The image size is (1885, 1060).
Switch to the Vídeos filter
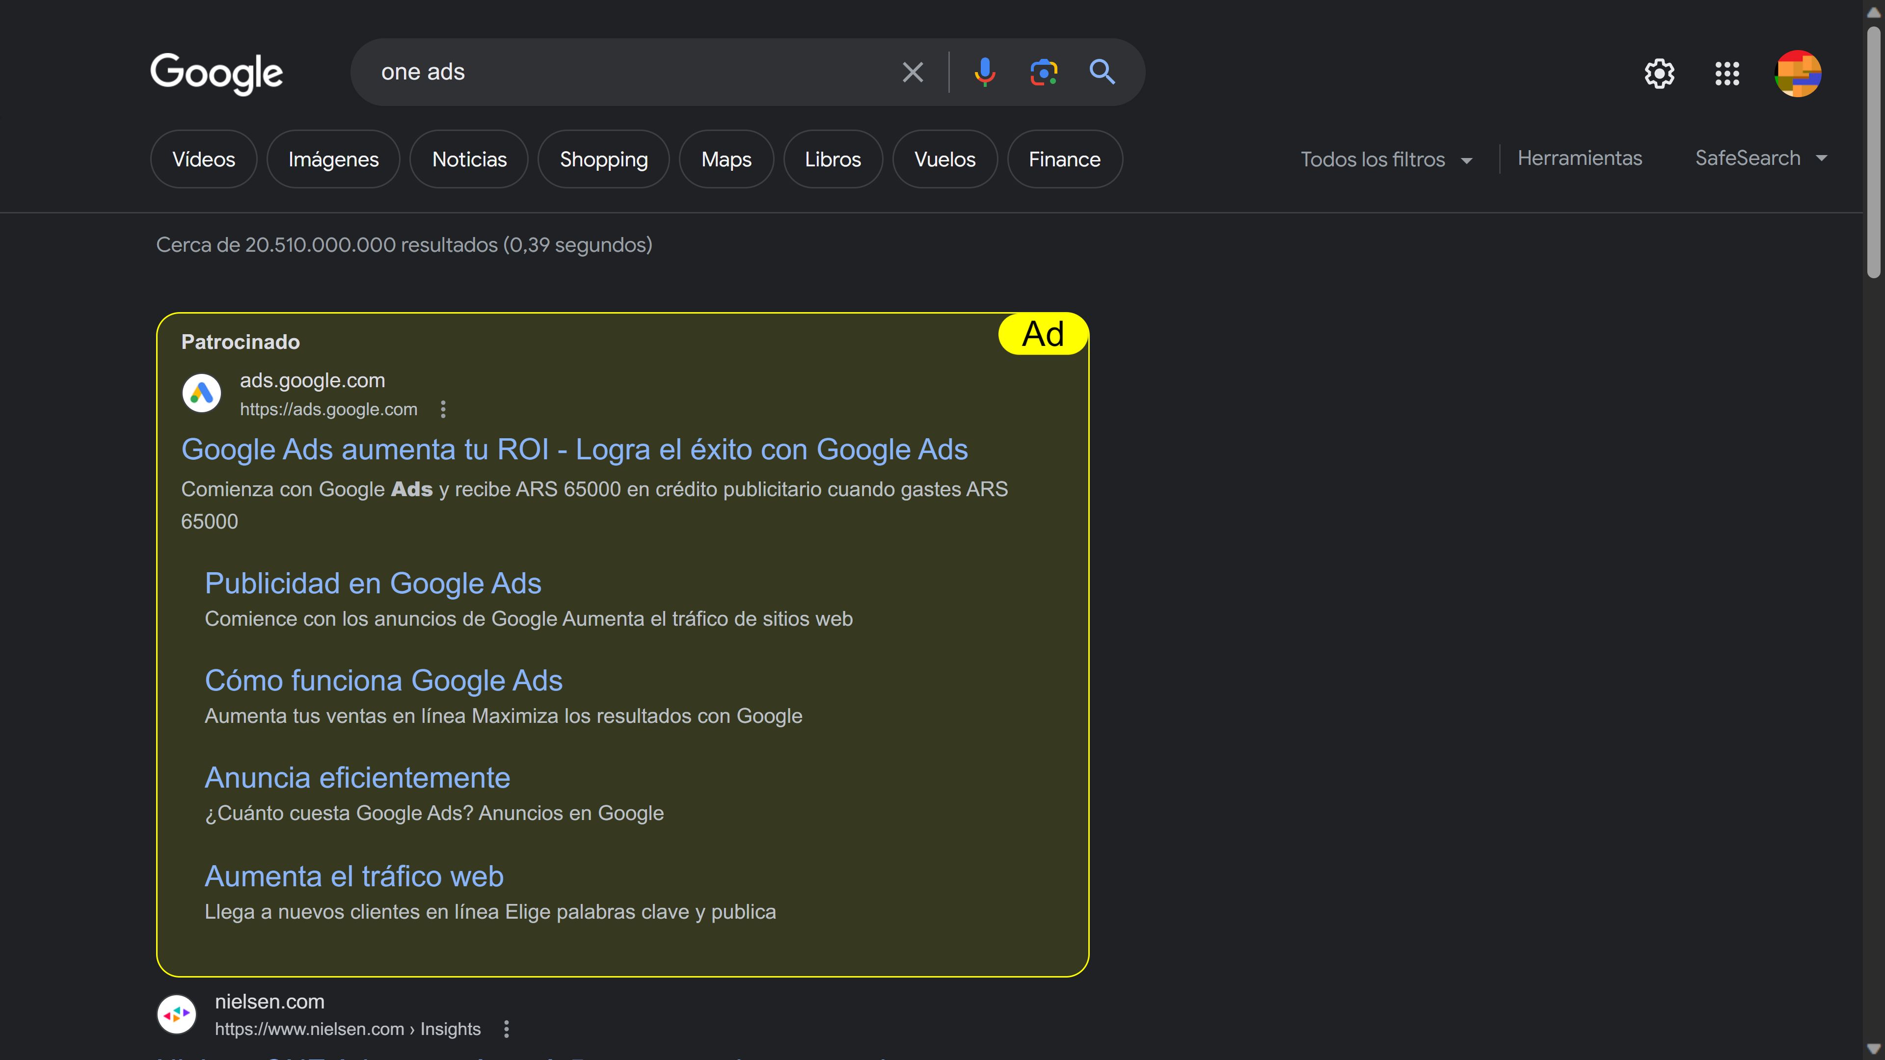point(203,159)
